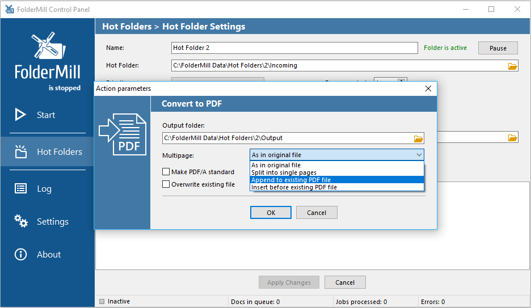The width and height of the screenshot is (531, 308).
Task: Open Hot Folders icon in sidebar
Action: coord(21,151)
